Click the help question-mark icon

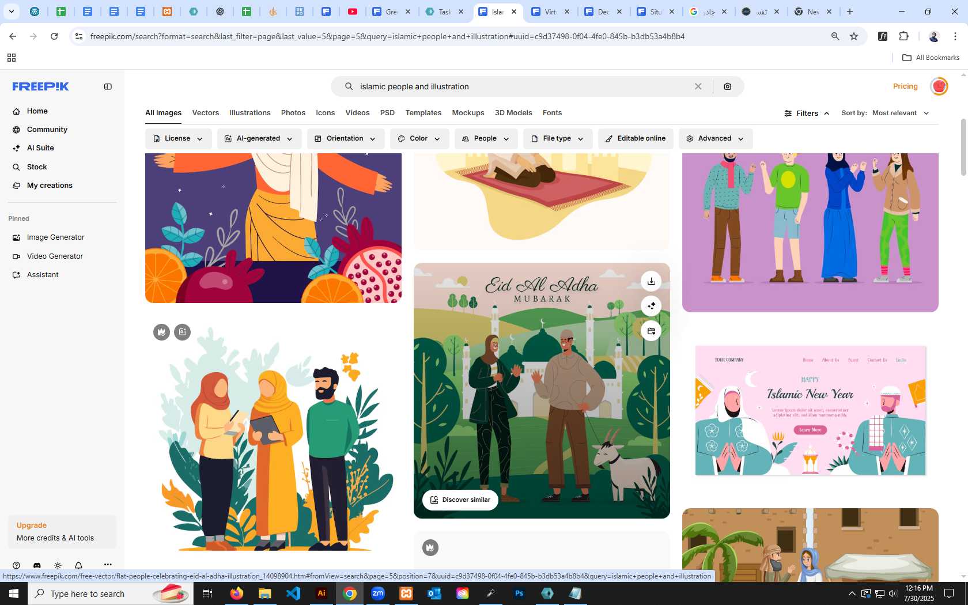pyautogui.click(x=16, y=566)
